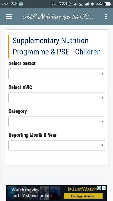This screenshot has width=113, height=201.
Task: Tap the Supplementary Nutrition Programme heading
Action: [56, 46]
